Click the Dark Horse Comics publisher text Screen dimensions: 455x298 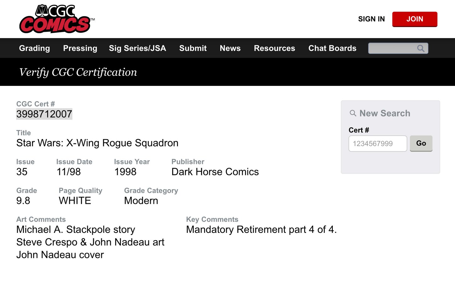[x=215, y=172]
